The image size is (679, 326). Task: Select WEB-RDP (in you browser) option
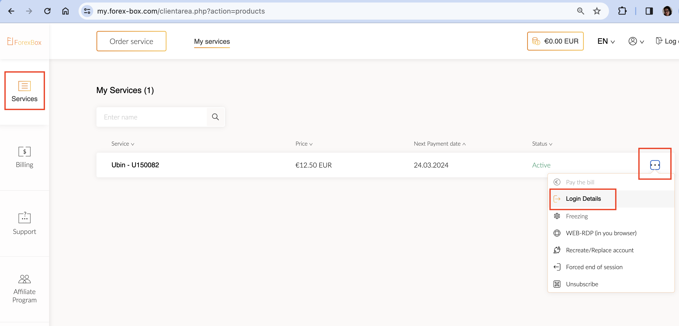(x=601, y=233)
